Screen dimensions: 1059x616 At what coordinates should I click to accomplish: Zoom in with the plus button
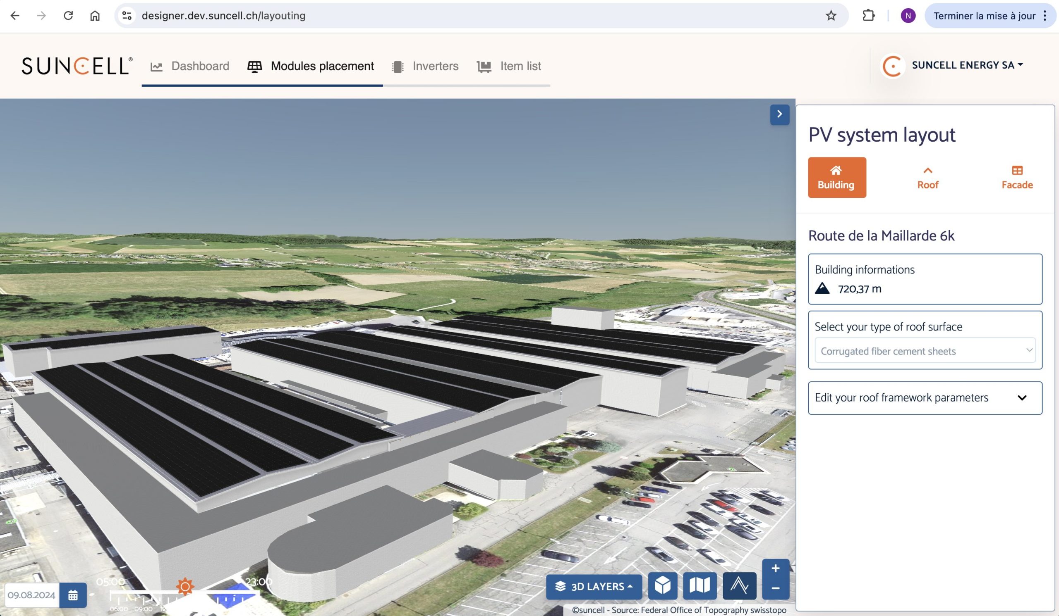pos(775,568)
